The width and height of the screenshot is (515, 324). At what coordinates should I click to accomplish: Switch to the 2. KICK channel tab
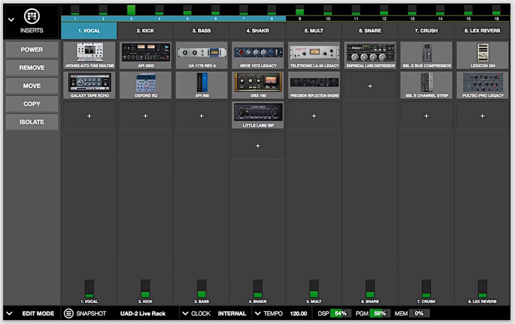point(145,31)
